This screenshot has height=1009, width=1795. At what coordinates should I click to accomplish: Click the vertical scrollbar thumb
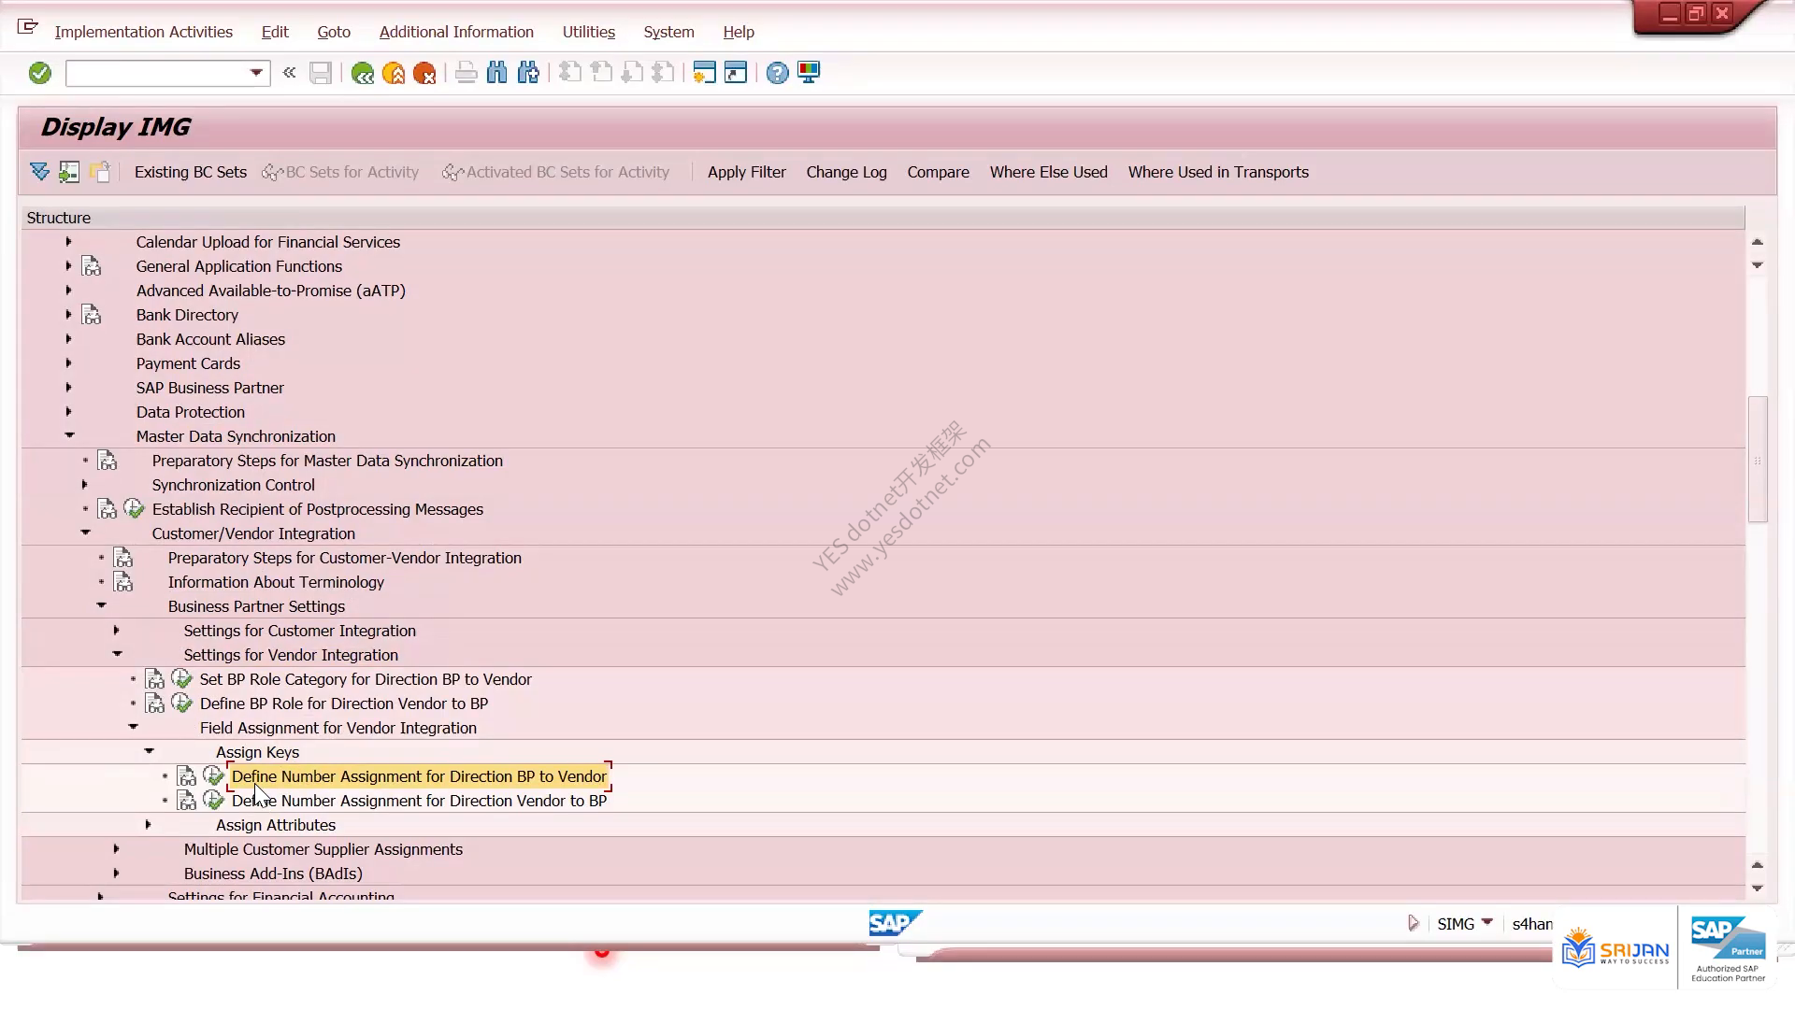pos(1758,460)
